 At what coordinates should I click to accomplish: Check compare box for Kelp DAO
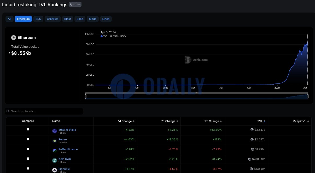pyautogui.click(x=28, y=159)
